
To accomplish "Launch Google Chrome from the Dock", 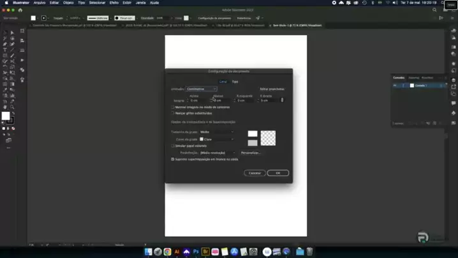I will click(x=167, y=252).
